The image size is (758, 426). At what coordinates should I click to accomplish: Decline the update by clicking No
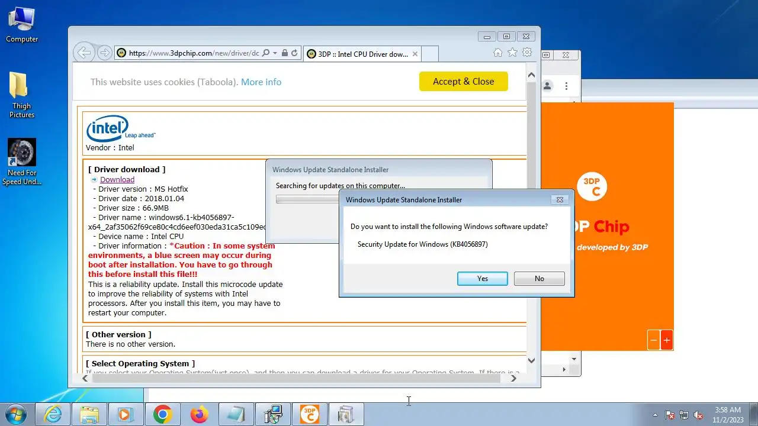pos(539,279)
